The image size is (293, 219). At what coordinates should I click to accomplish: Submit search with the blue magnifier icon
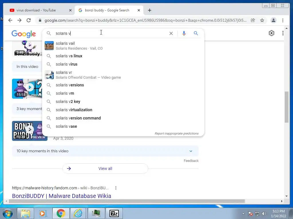196,33
